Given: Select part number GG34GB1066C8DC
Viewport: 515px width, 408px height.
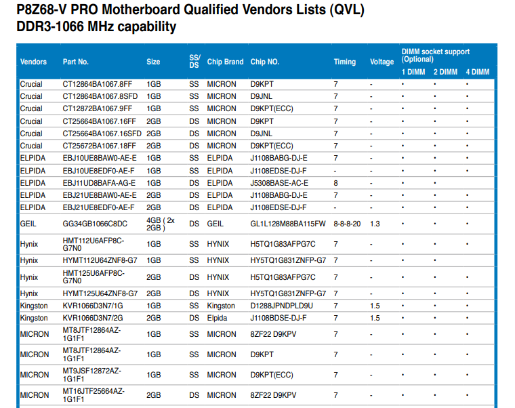Looking at the screenshot, I should point(95,224).
